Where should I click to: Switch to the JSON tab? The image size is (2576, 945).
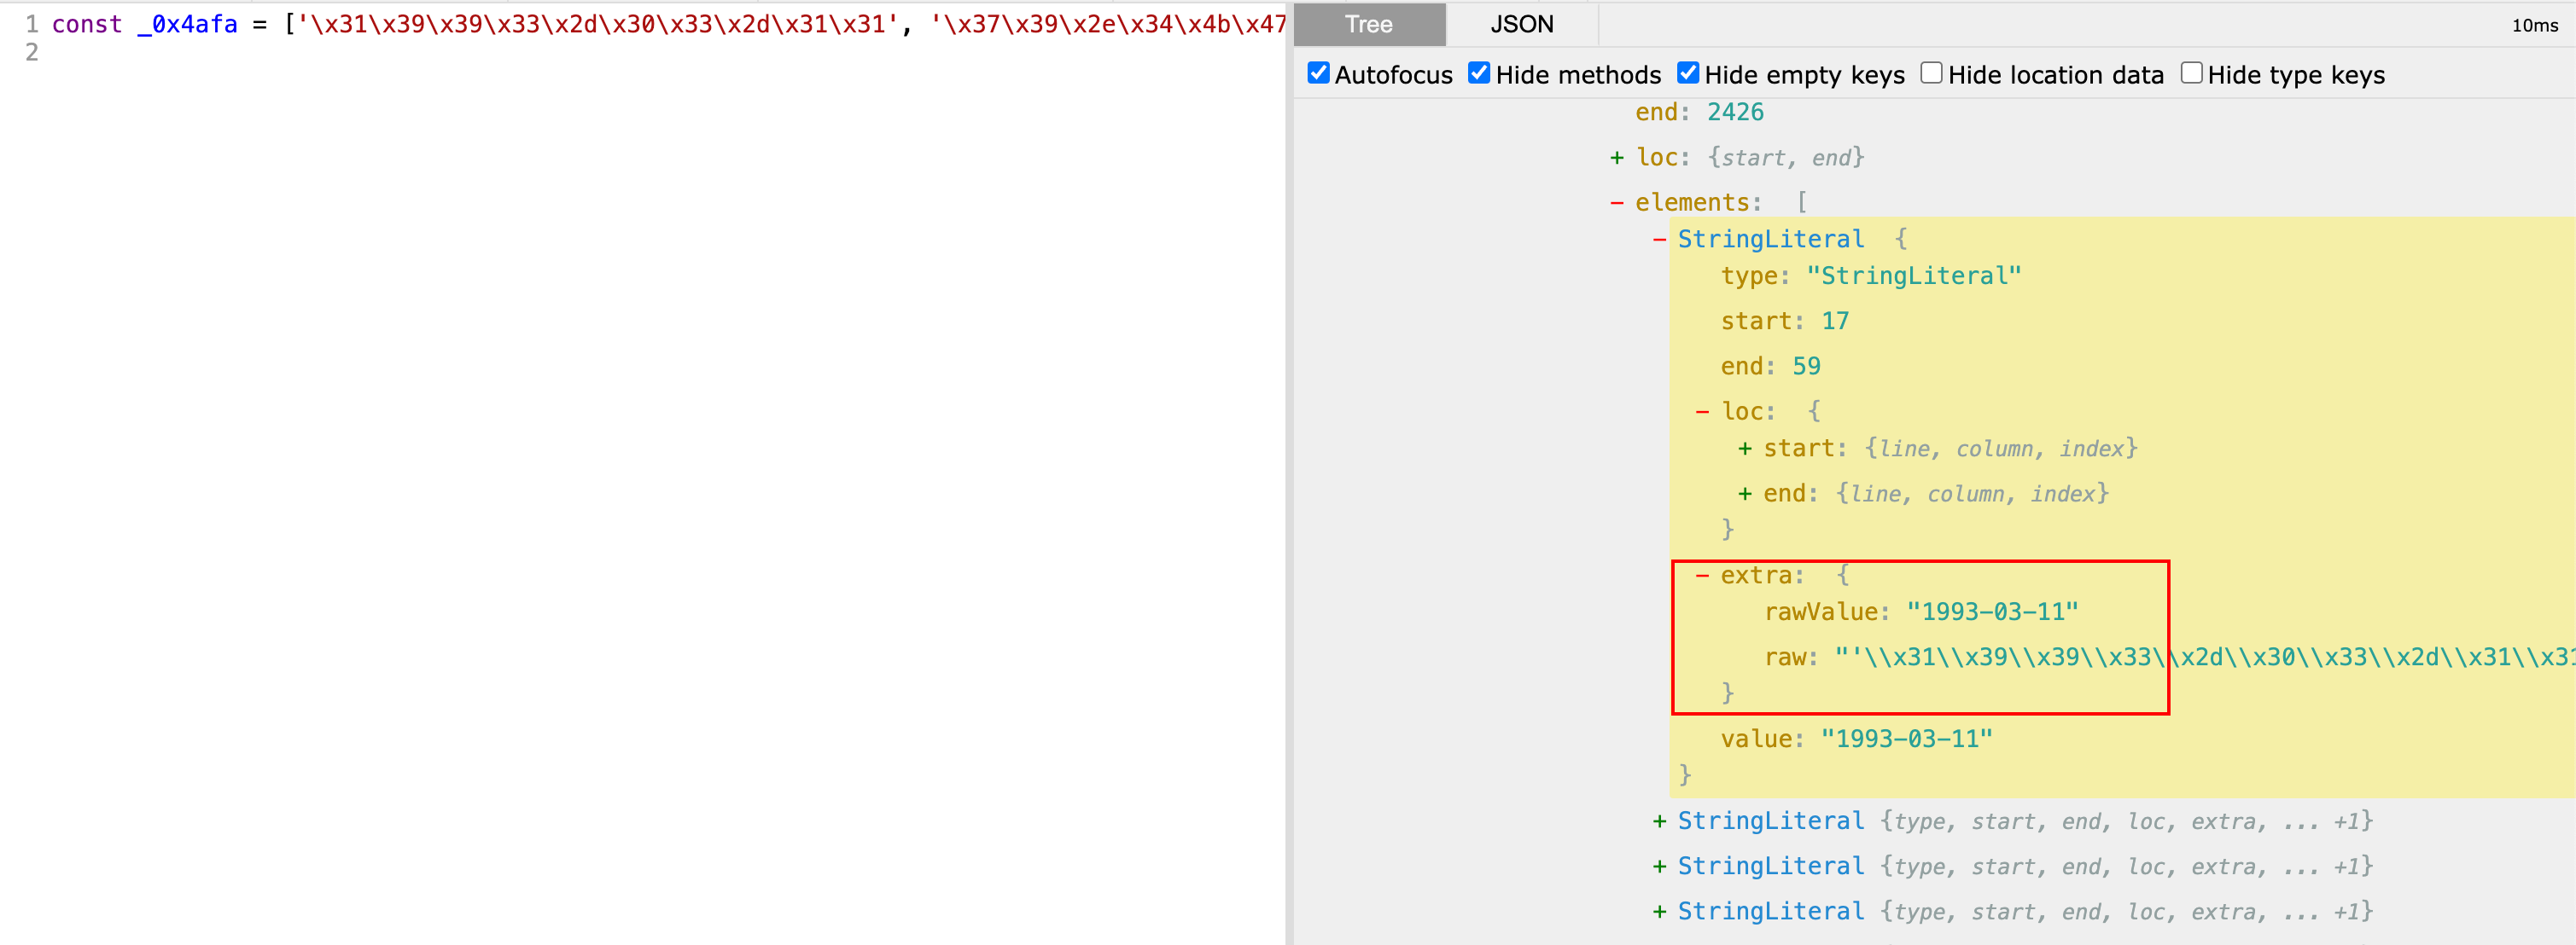[1521, 24]
